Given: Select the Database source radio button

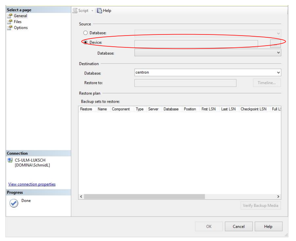Looking at the screenshot, I should (85, 33).
